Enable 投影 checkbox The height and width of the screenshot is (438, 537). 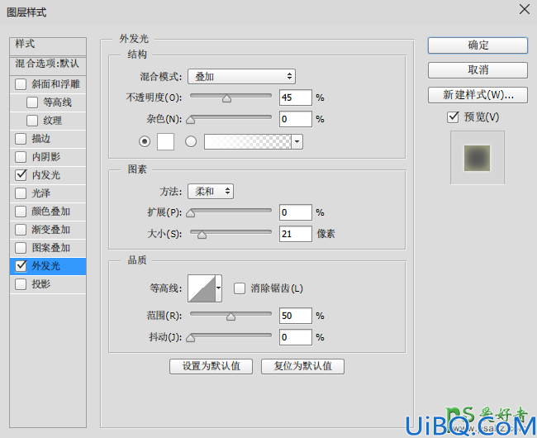[21, 284]
